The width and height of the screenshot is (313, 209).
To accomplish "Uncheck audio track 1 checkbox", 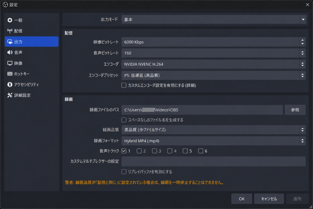I will coord(124,151).
